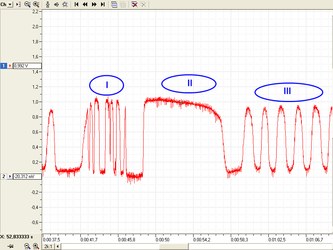Click the 0:00:50 time axis label
333x250 pixels.
[163, 240]
